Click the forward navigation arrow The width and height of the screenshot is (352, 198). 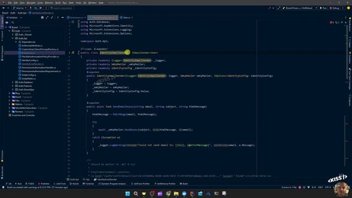8,8
